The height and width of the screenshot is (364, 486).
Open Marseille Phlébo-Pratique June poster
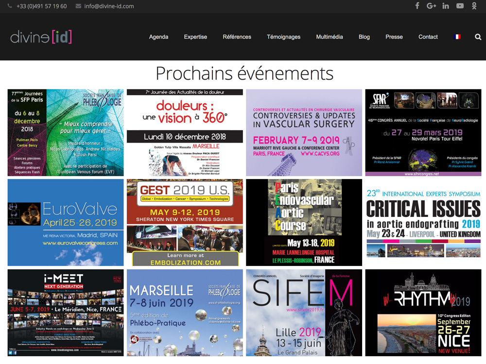(185, 313)
